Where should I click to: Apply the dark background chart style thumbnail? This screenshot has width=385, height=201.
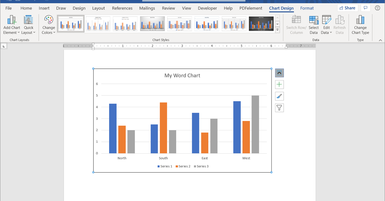coord(261,24)
